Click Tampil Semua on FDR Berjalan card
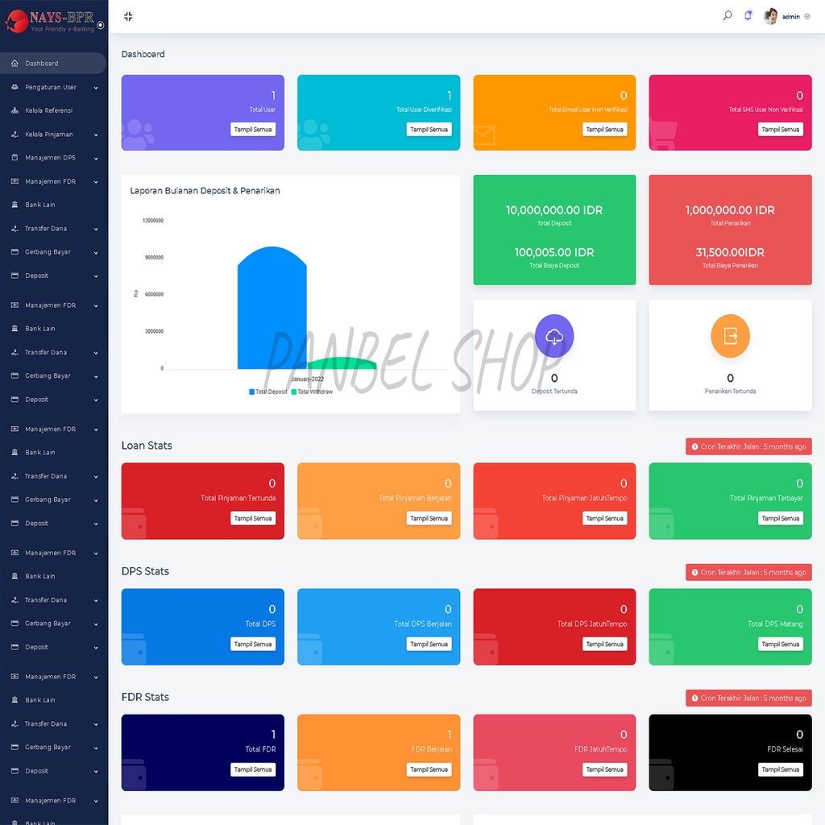 [x=429, y=769]
